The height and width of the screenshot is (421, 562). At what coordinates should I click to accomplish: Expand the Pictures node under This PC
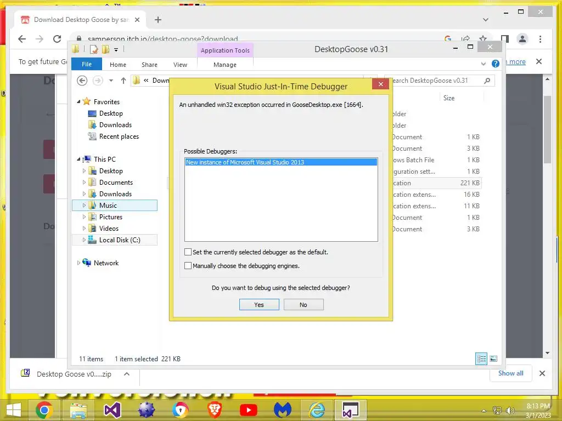(x=84, y=217)
